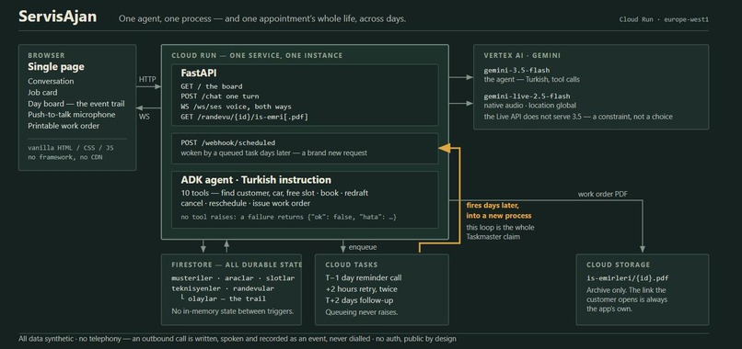Click 'Taskmaster claim' text

(493, 237)
